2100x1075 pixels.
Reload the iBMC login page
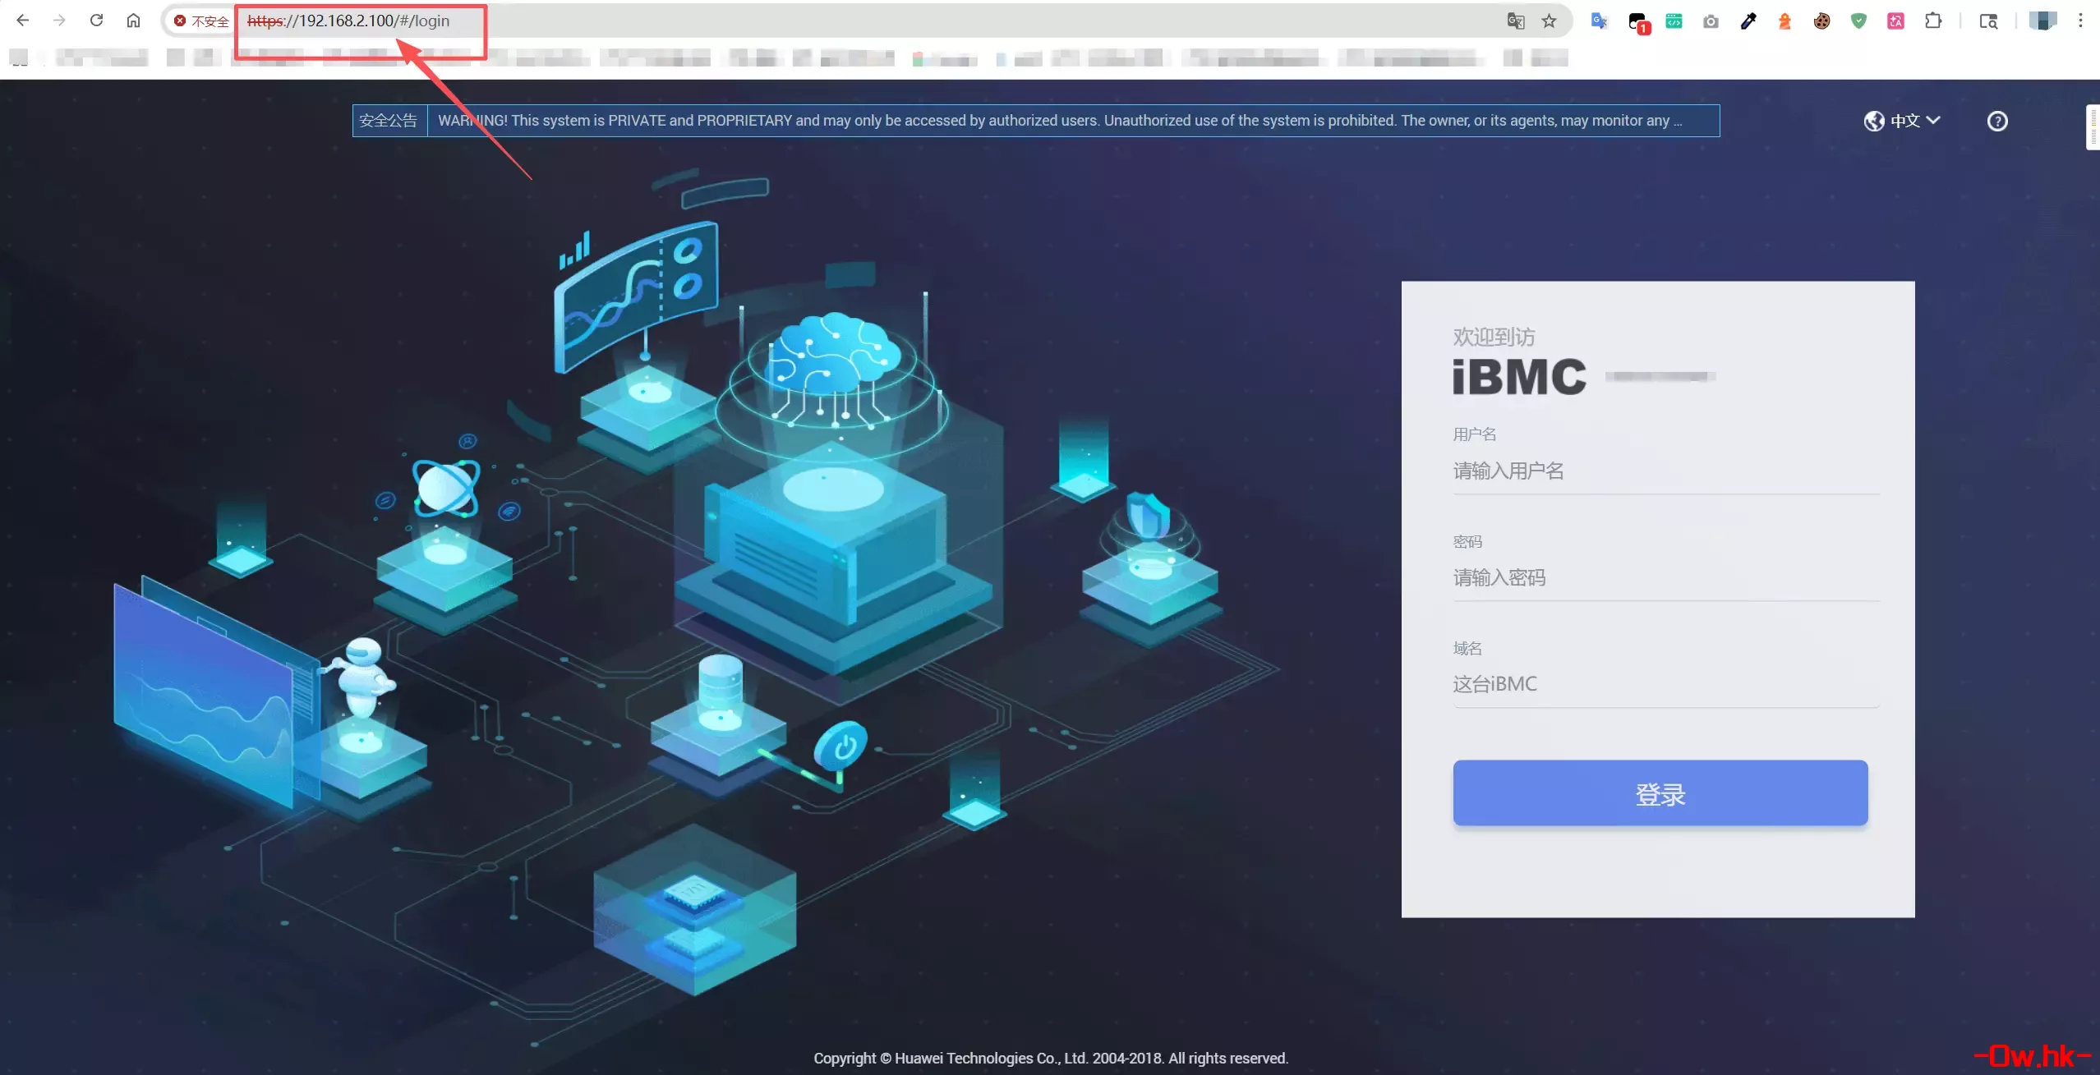(x=96, y=21)
